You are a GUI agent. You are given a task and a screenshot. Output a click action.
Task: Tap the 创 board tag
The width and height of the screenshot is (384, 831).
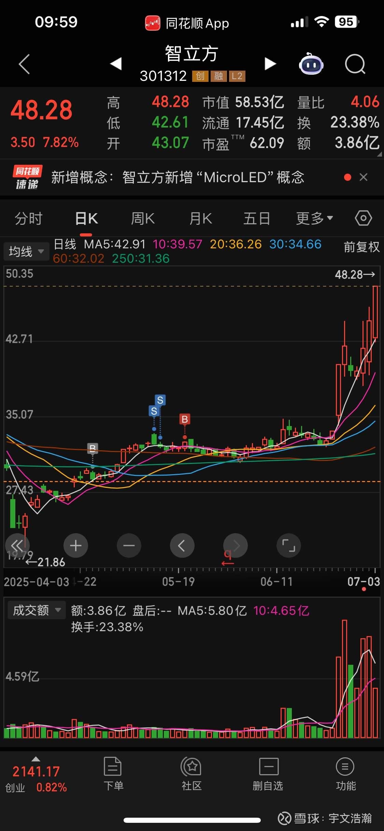click(200, 76)
